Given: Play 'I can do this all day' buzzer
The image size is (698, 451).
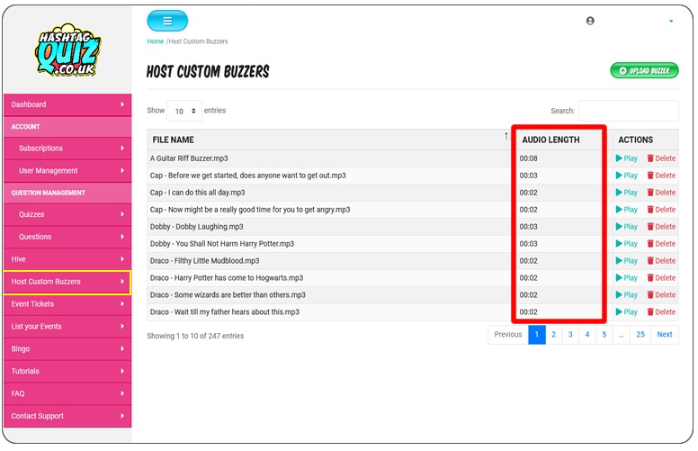Looking at the screenshot, I should pyautogui.click(x=626, y=193).
